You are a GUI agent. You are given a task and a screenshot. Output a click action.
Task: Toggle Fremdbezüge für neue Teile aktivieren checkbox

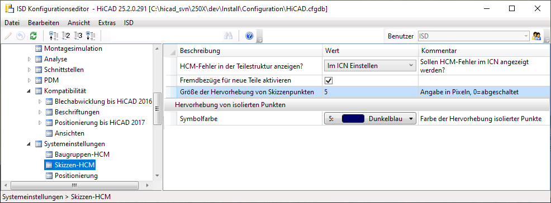pyautogui.click(x=329, y=80)
